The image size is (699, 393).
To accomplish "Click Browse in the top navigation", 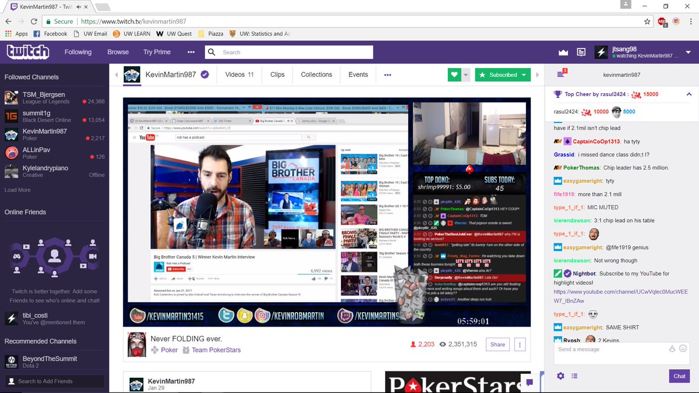I will point(118,52).
